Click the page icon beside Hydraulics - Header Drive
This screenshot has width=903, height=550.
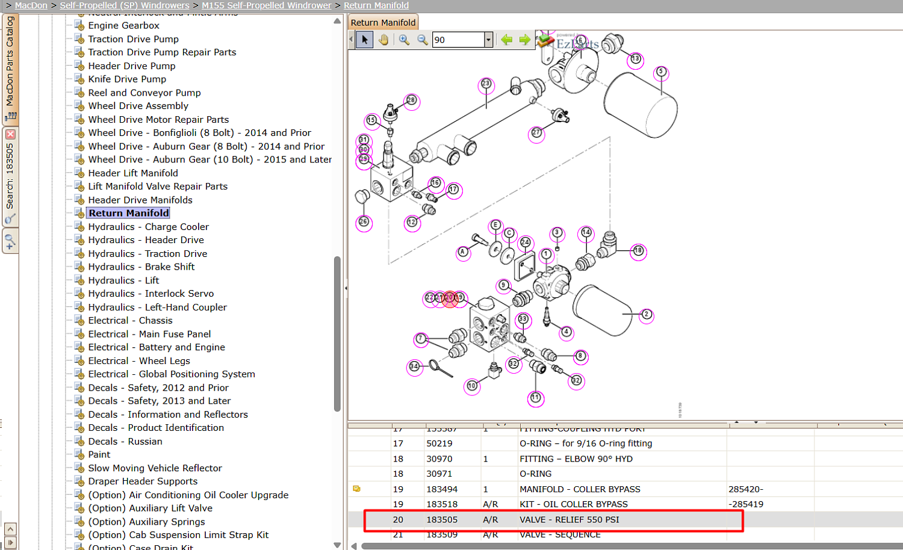pos(79,239)
